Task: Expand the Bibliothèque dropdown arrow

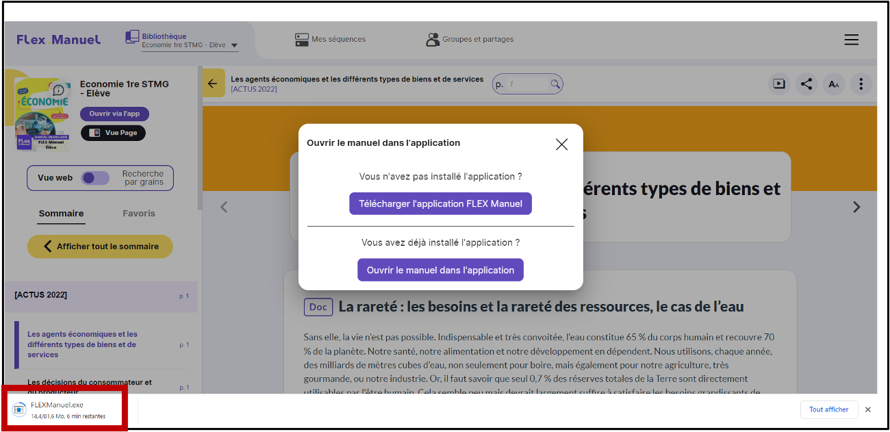Action: (x=234, y=46)
